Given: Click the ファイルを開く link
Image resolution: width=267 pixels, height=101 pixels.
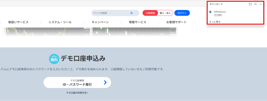Looking at the screenshot, I should tap(218, 15).
